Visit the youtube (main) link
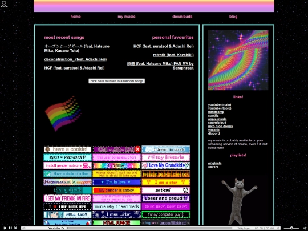This screenshot has height=231, width=308. pyautogui.click(x=220, y=105)
